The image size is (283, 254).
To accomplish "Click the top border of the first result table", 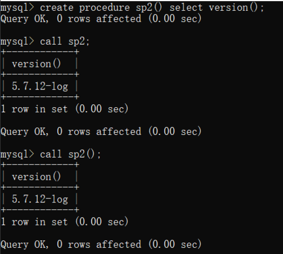I will (40, 52).
